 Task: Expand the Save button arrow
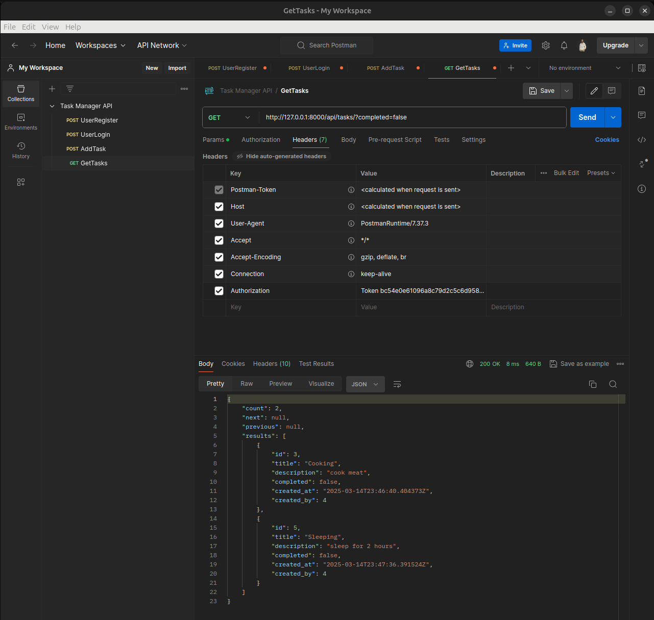(x=567, y=91)
